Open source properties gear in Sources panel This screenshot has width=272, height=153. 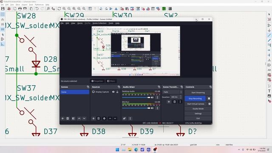104,119
